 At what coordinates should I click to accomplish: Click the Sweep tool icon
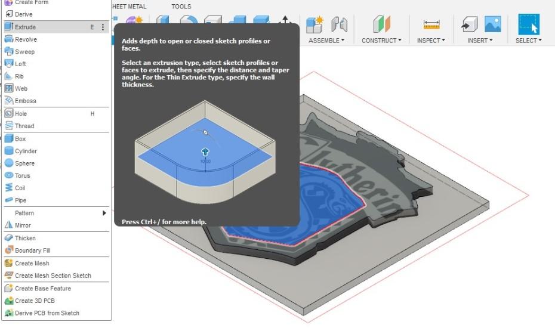[9, 52]
